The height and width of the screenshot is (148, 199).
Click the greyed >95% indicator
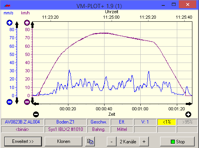coord(187,122)
